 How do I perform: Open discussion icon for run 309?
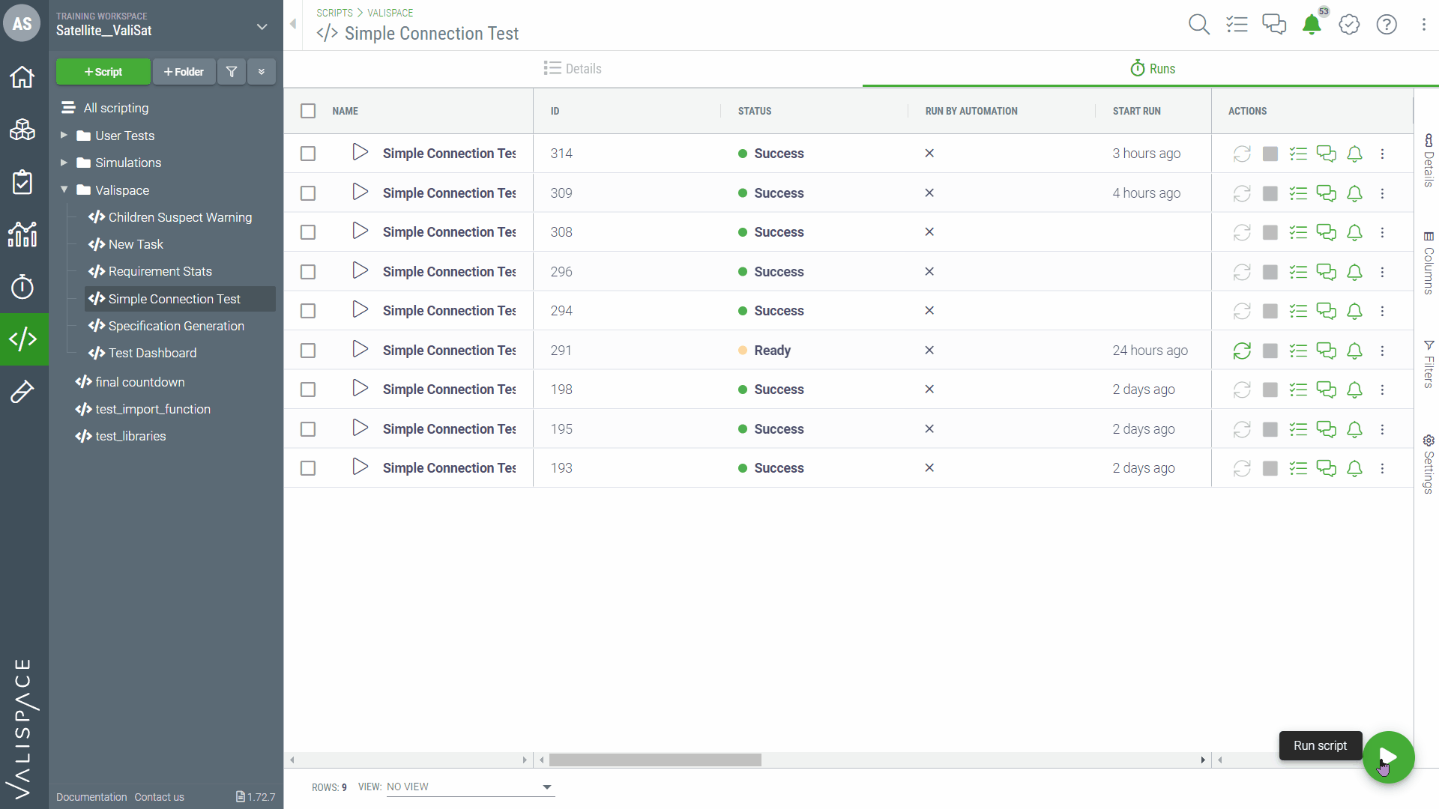click(1326, 193)
